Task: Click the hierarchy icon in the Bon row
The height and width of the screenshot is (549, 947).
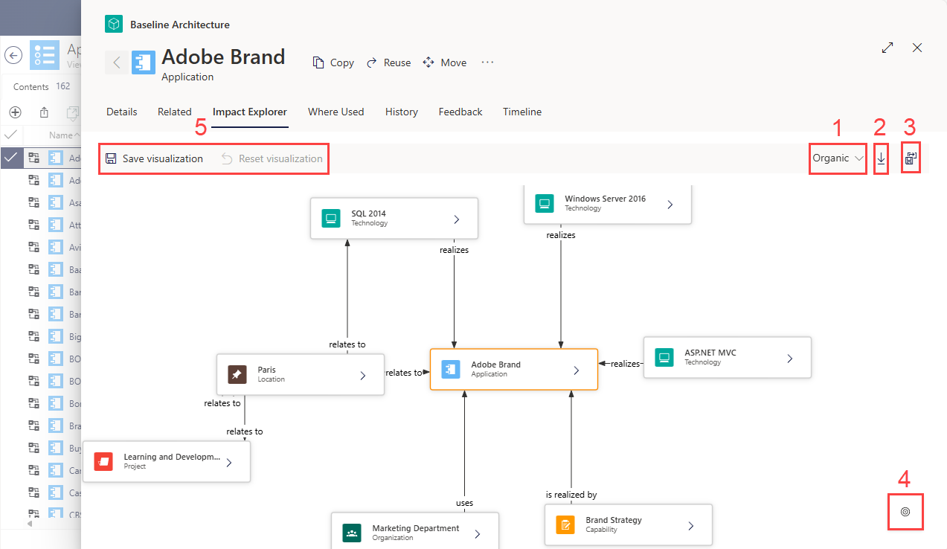Action: [x=33, y=402]
